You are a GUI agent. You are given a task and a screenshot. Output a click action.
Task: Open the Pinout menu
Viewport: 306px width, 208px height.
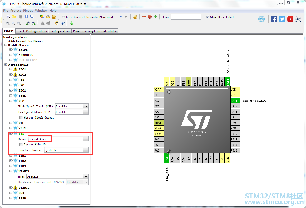pos(28,10)
